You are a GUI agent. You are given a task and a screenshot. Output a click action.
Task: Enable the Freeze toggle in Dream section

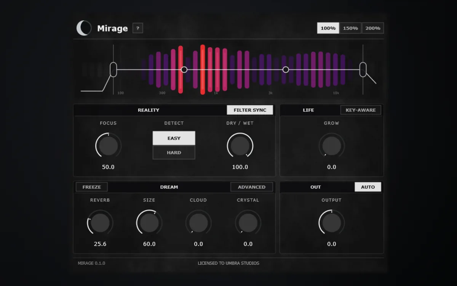pyautogui.click(x=92, y=187)
